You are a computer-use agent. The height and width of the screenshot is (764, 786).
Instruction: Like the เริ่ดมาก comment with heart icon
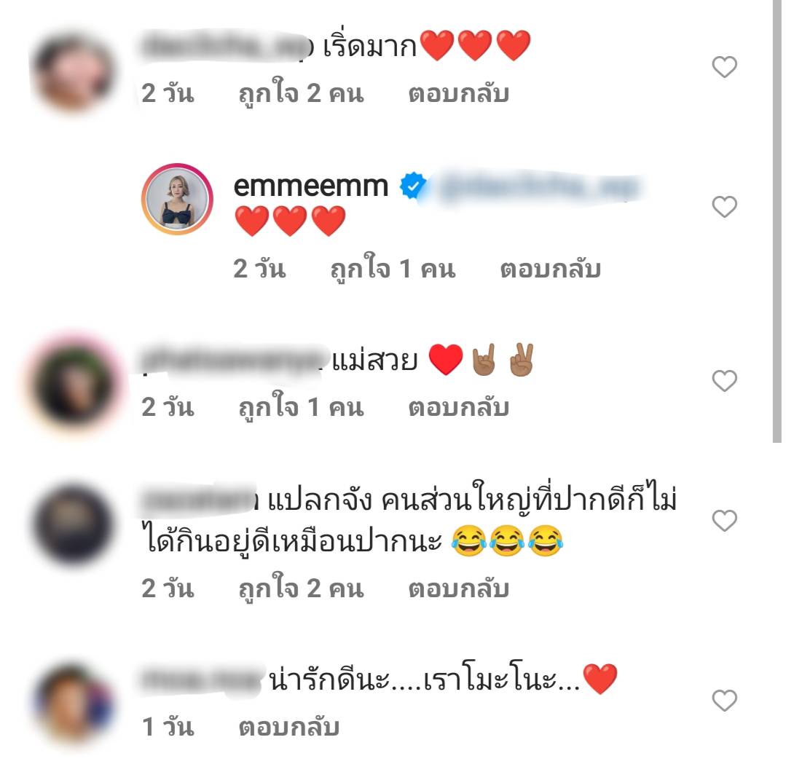coord(724,67)
